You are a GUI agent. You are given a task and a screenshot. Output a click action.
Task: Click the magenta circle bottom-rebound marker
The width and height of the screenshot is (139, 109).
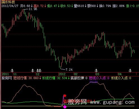[x=65, y=107]
